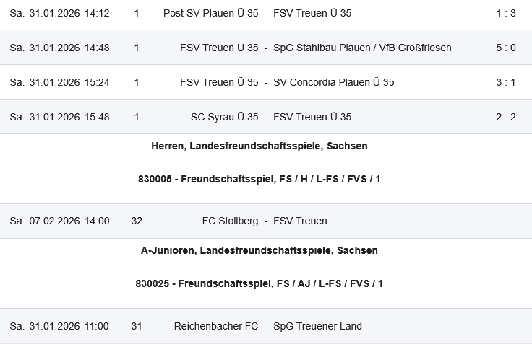The image size is (532, 344).
Task: Click the 31.01.2026 11:00 match date
Action: tap(60, 326)
